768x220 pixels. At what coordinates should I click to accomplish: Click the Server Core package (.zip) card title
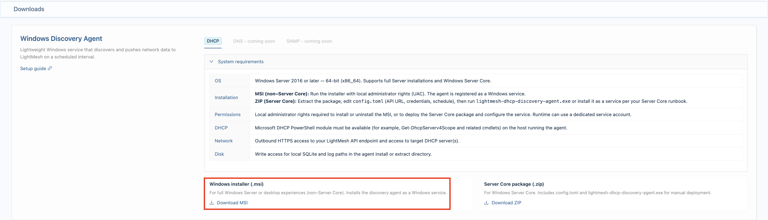coord(514,184)
